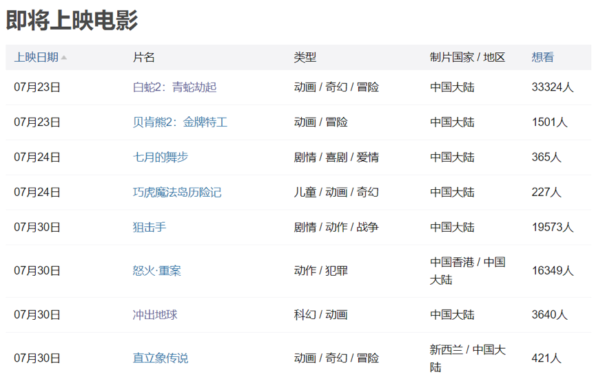
Task: Sort by 上映日期 column header
Action: click(36, 57)
